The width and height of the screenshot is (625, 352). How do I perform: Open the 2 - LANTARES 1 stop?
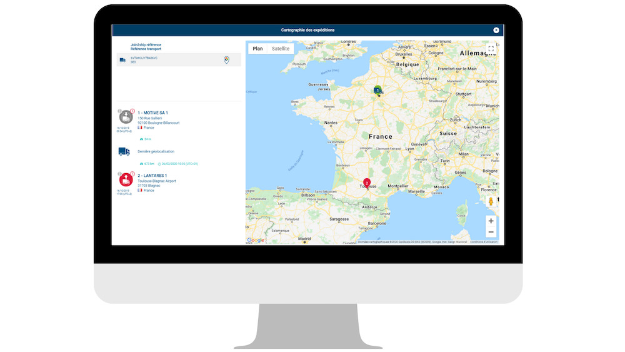pos(153,176)
